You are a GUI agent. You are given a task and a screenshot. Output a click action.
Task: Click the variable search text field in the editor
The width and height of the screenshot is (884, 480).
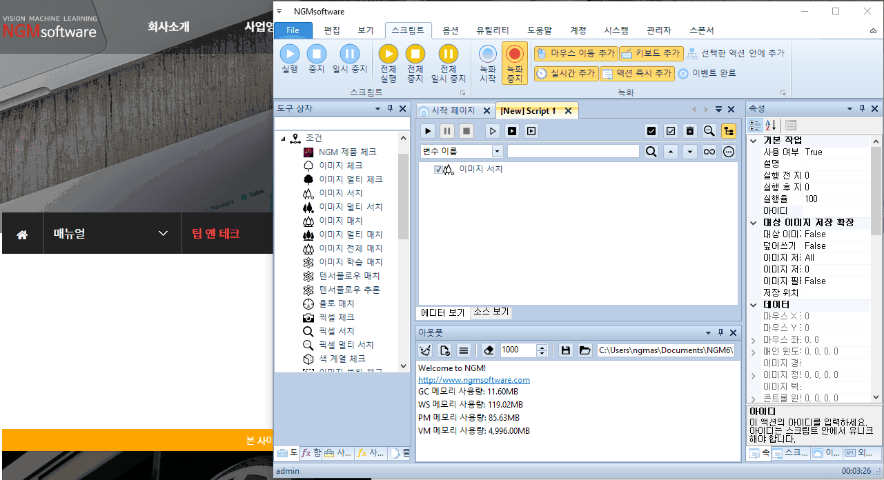(573, 152)
